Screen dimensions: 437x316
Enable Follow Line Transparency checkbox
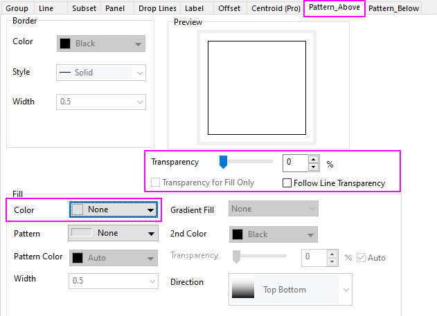pyautogui.click(x=287, y=183)
